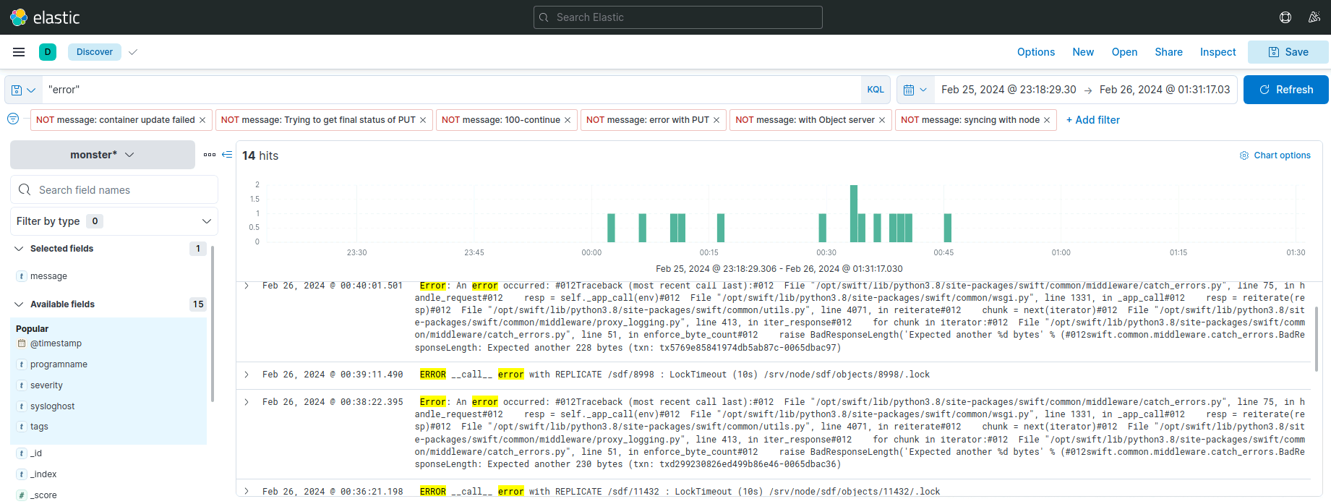Image resolution: width=1331 pixels, height=504 pixels.
Task: Open the Inspect menu item
Action: (x=1217, y=52)
